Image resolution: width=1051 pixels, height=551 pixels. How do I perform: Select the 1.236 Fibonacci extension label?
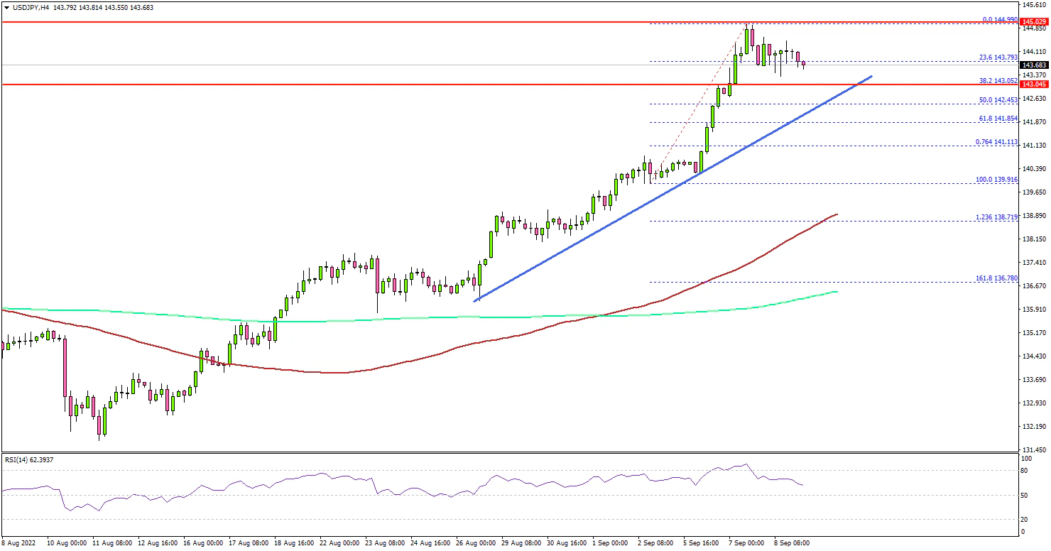[996, 217]
